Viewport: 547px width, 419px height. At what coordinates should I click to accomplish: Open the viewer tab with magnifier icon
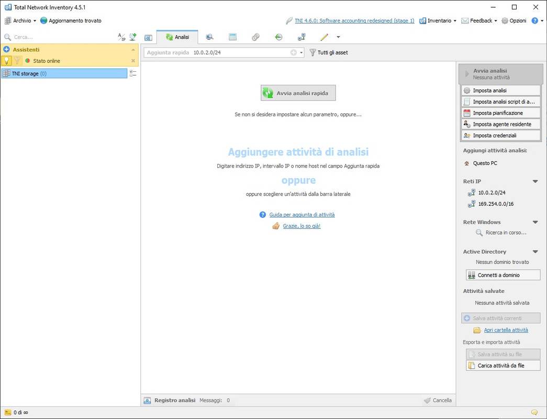[x=209, y=37]
